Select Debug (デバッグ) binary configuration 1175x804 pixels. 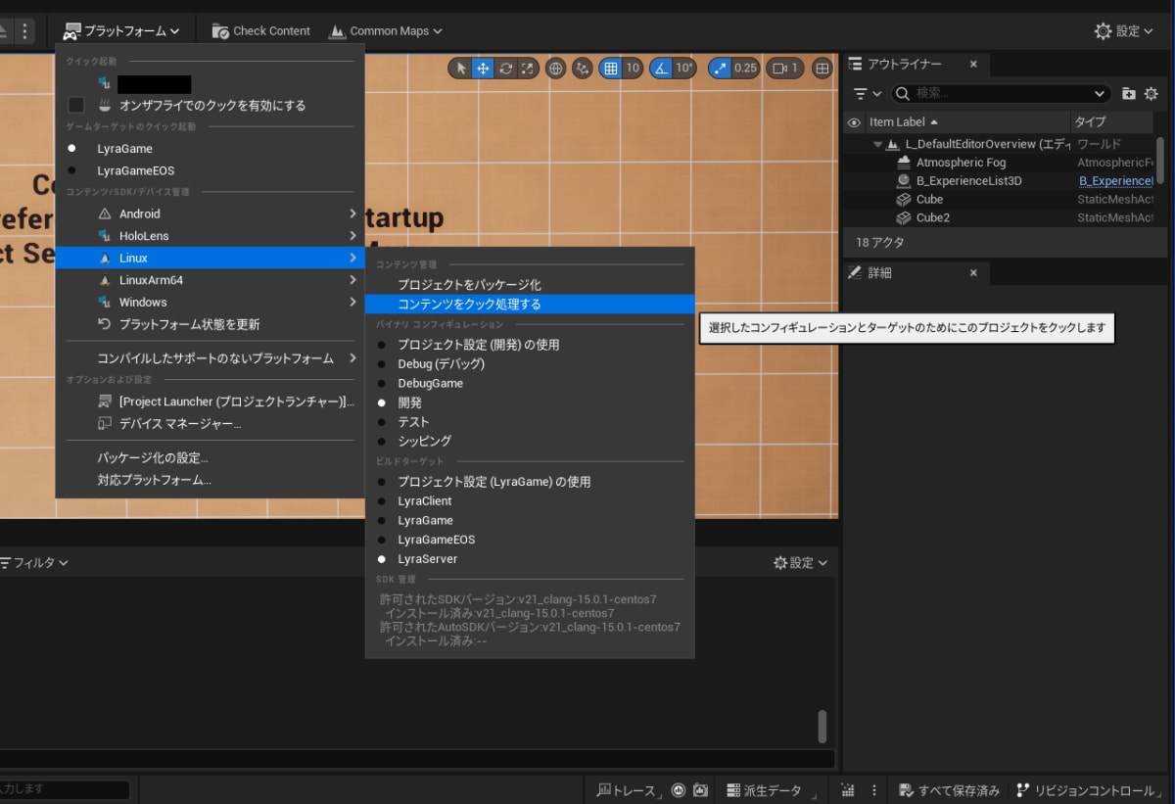click(x=530, y=363)
